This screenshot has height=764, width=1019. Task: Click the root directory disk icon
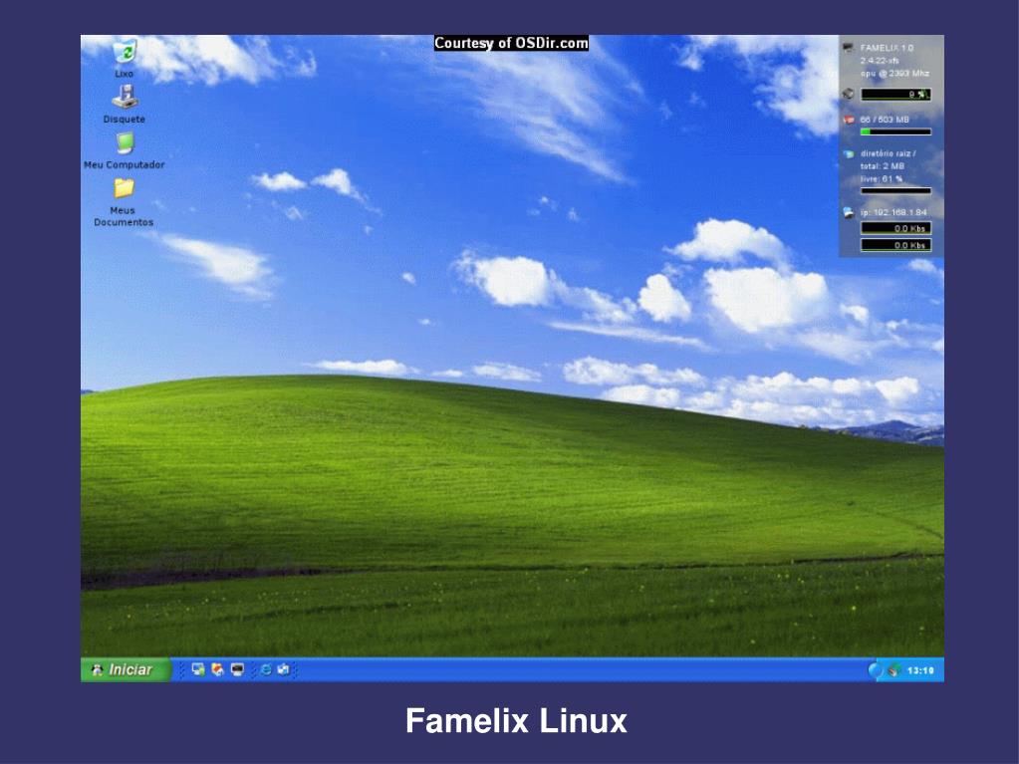click(x=848, y=154)
